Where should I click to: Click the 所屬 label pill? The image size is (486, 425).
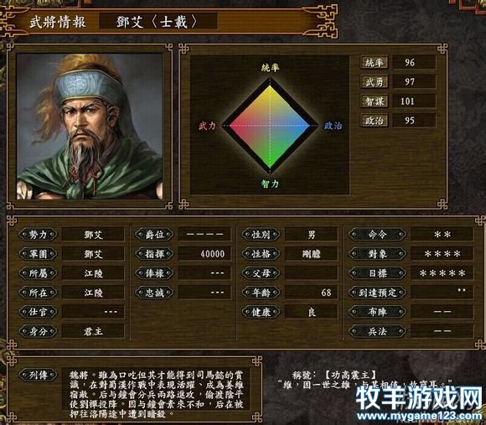[38, 273]
